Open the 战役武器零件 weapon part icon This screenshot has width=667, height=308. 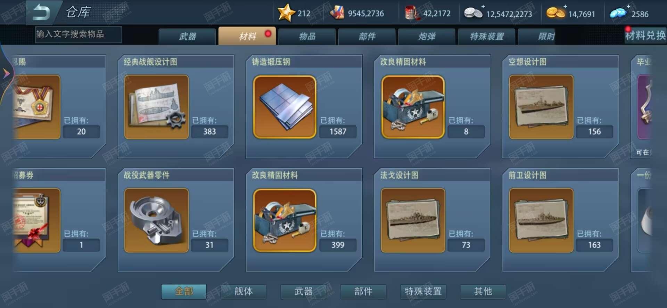156,220
